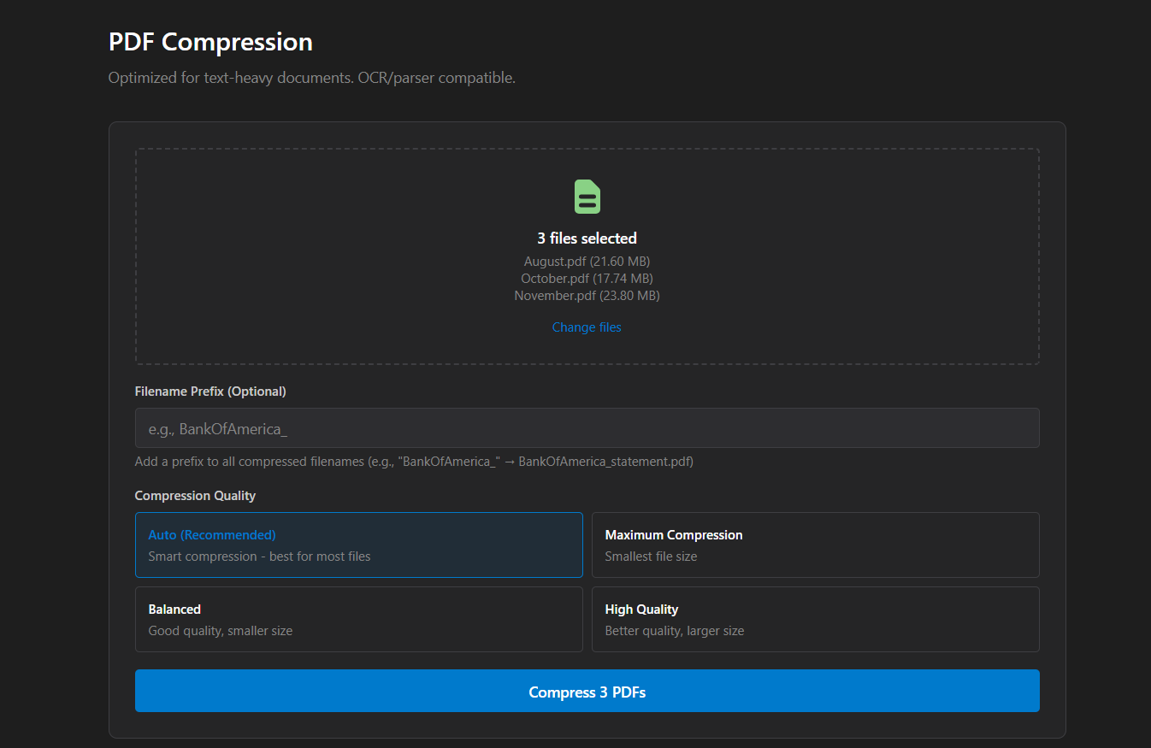Click the "Optimized for text-heavy documents" subtitle
This screenshot has height=748, width=1151.
pyautogui.click(x=311, y=78)
